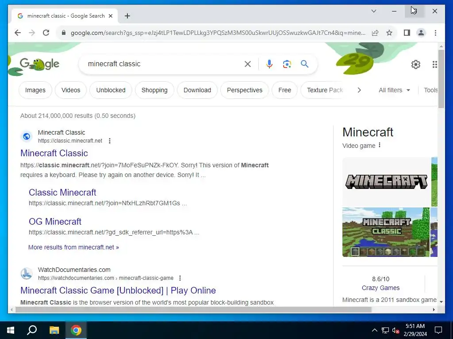Click the knowledge panel down scroll arrow
This screenshot has height=339, width=453.
click(441, 302)
